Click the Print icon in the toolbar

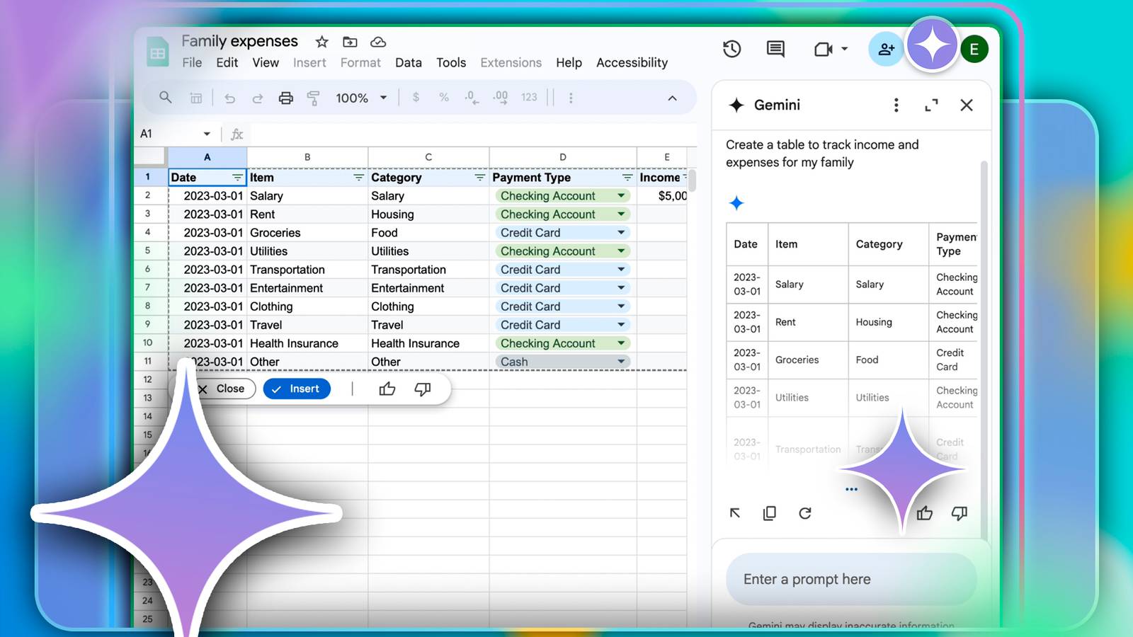click(286, 98)
